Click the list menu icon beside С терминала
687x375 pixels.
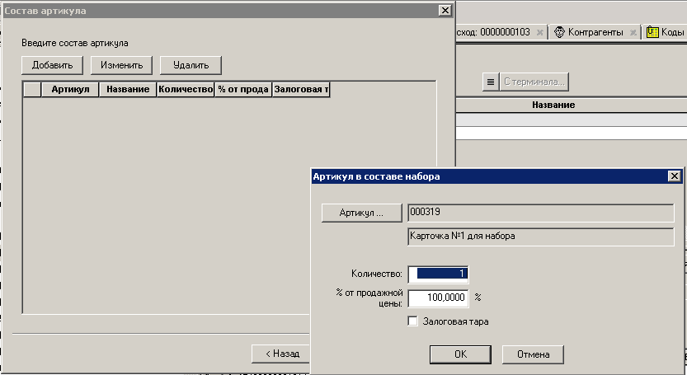point(491,82)
